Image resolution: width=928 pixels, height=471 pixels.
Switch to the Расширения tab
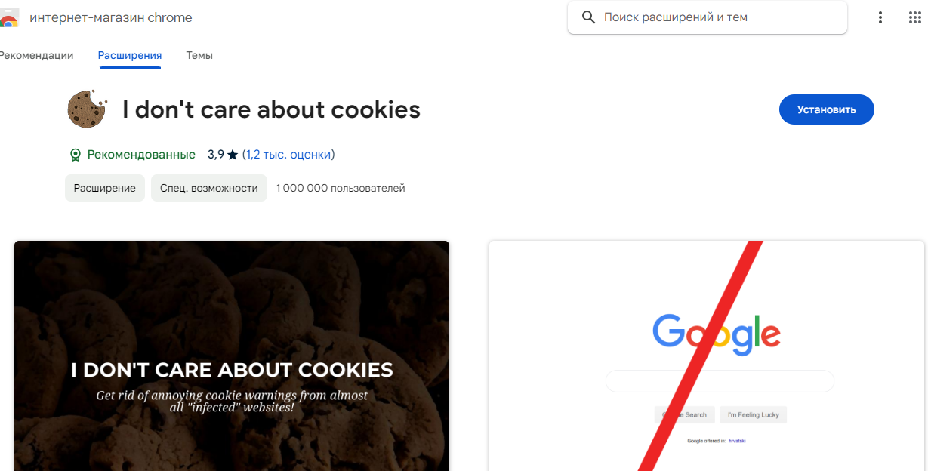pos(130,55)
